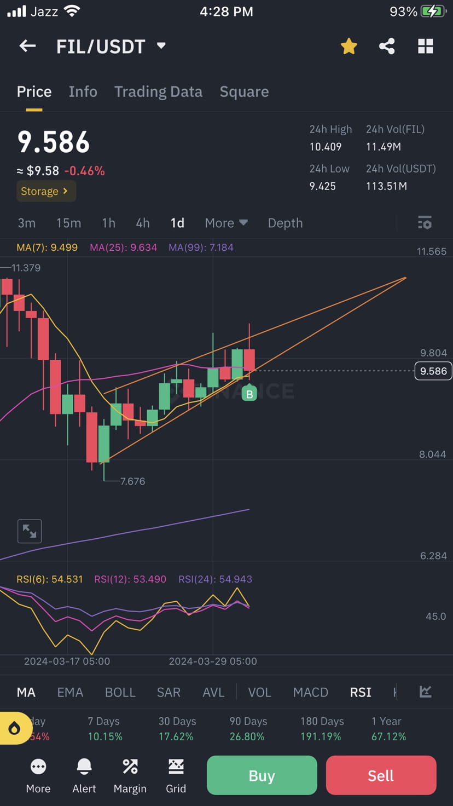Expand the More timeframes dropdown
This screenshot has width=453, height=806.
tap(226, 223)
